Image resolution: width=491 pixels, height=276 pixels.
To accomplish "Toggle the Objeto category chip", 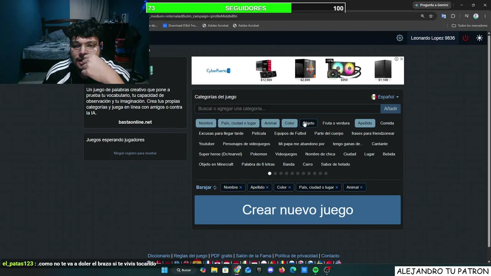I will [x=308, y=123].
